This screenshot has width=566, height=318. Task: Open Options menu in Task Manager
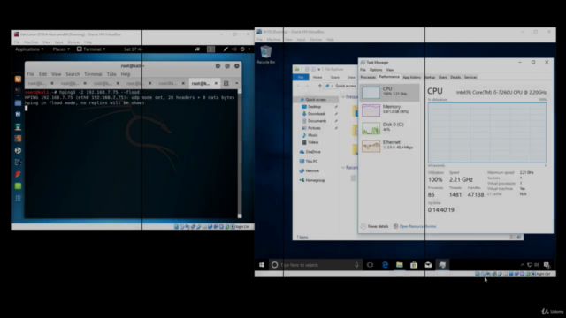coord(375,70)
